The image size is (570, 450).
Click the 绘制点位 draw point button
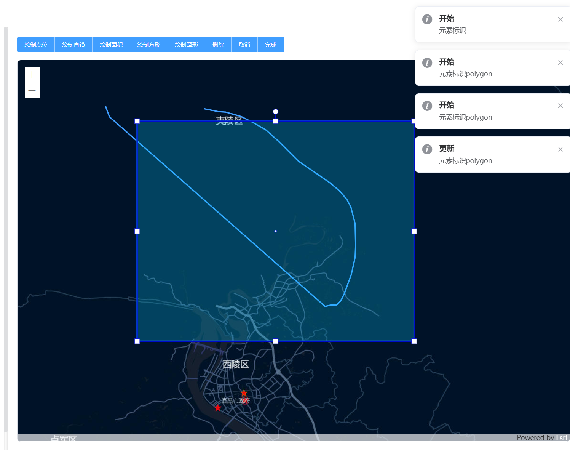36,45
